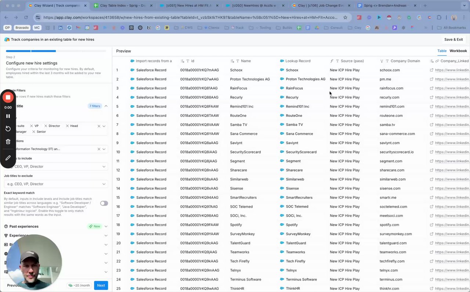The image size is (470, 292).
Task: Open the recorder's pencil drawing tool
Action: (x=8, y=158)
